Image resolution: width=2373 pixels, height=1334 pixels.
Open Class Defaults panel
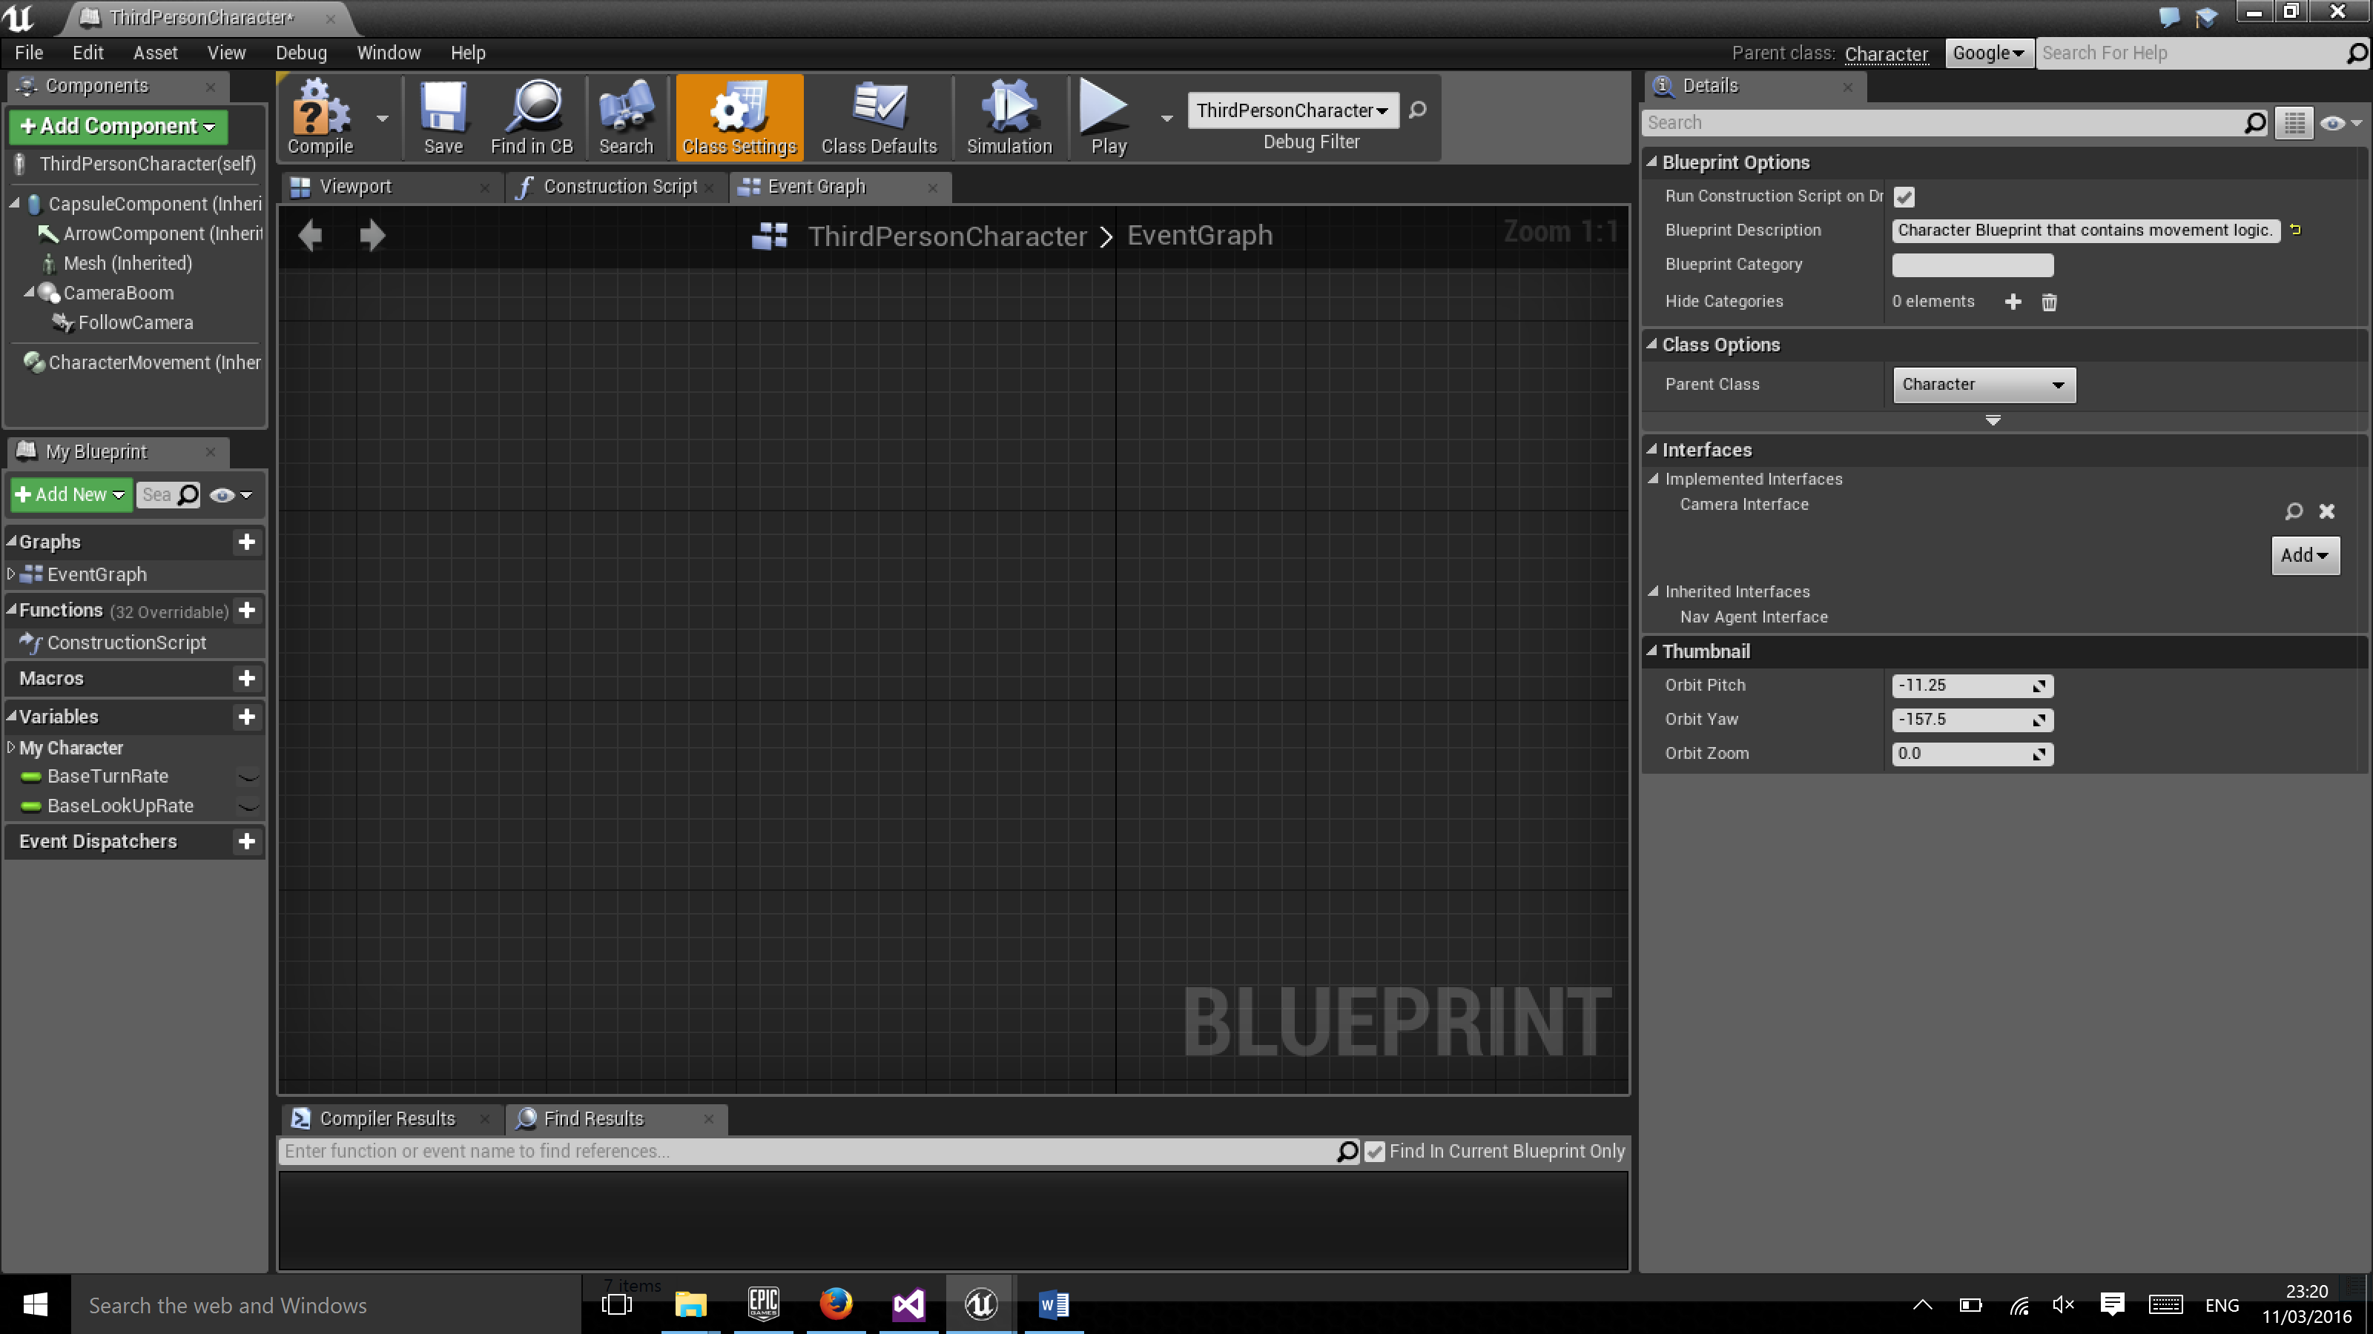point(879,118)
